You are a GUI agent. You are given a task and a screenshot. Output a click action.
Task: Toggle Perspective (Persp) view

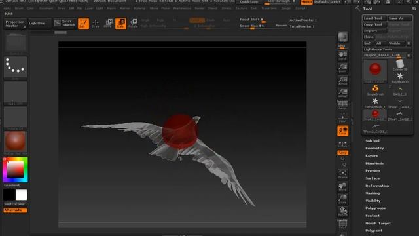(342, 105)
